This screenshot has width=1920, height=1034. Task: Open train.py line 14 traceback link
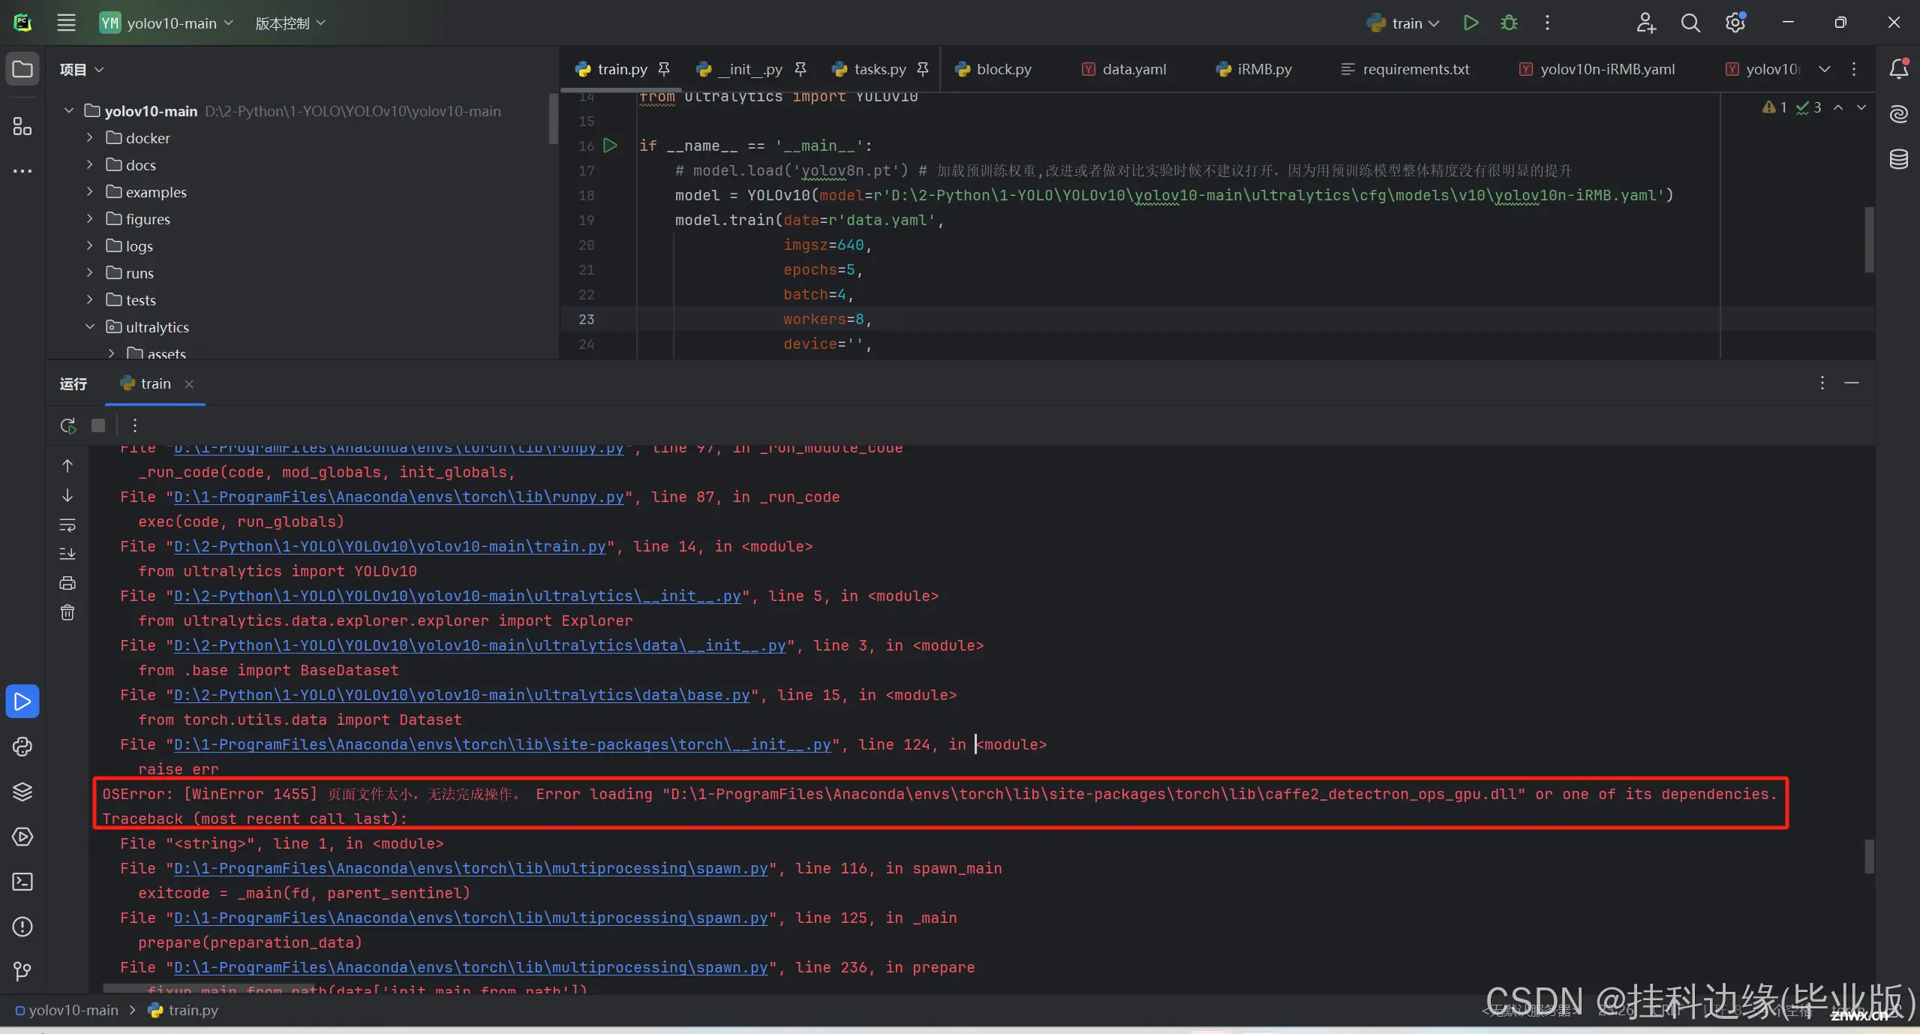(x=389, y=546)
